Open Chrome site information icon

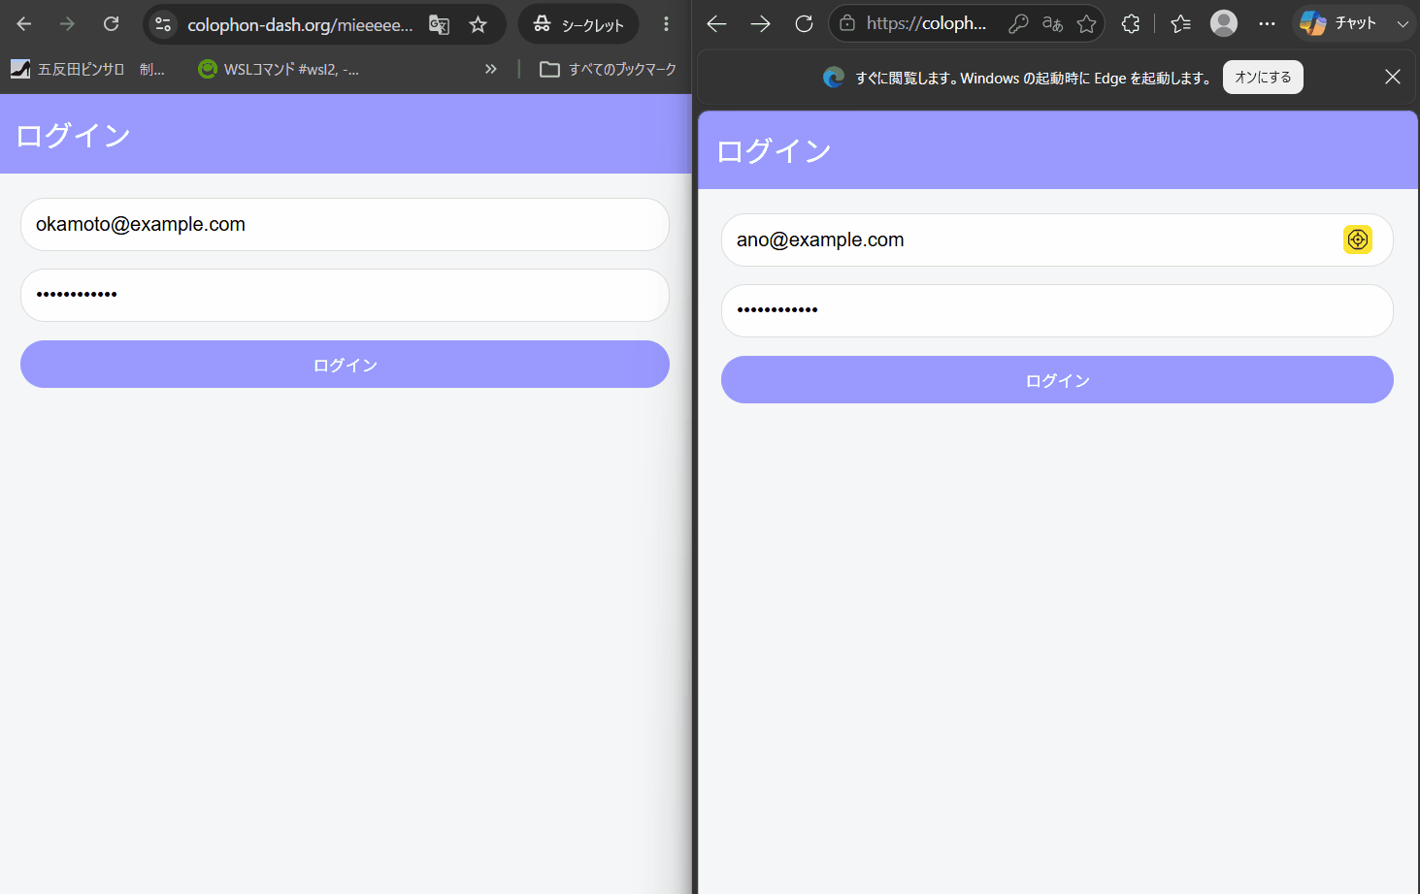[163, 24]
